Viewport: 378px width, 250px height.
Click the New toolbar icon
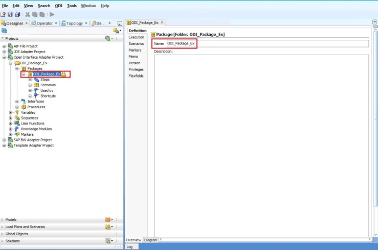coord(4,14)
